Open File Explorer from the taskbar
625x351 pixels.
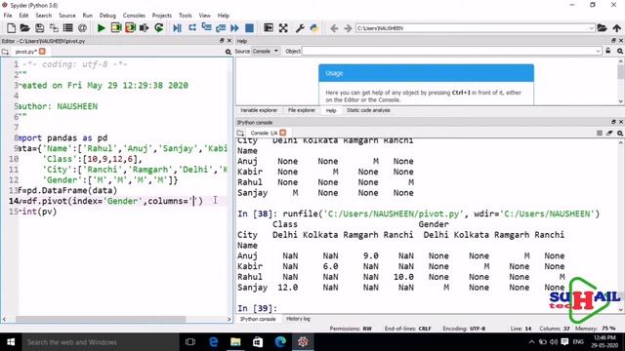[x=235, y=342]
